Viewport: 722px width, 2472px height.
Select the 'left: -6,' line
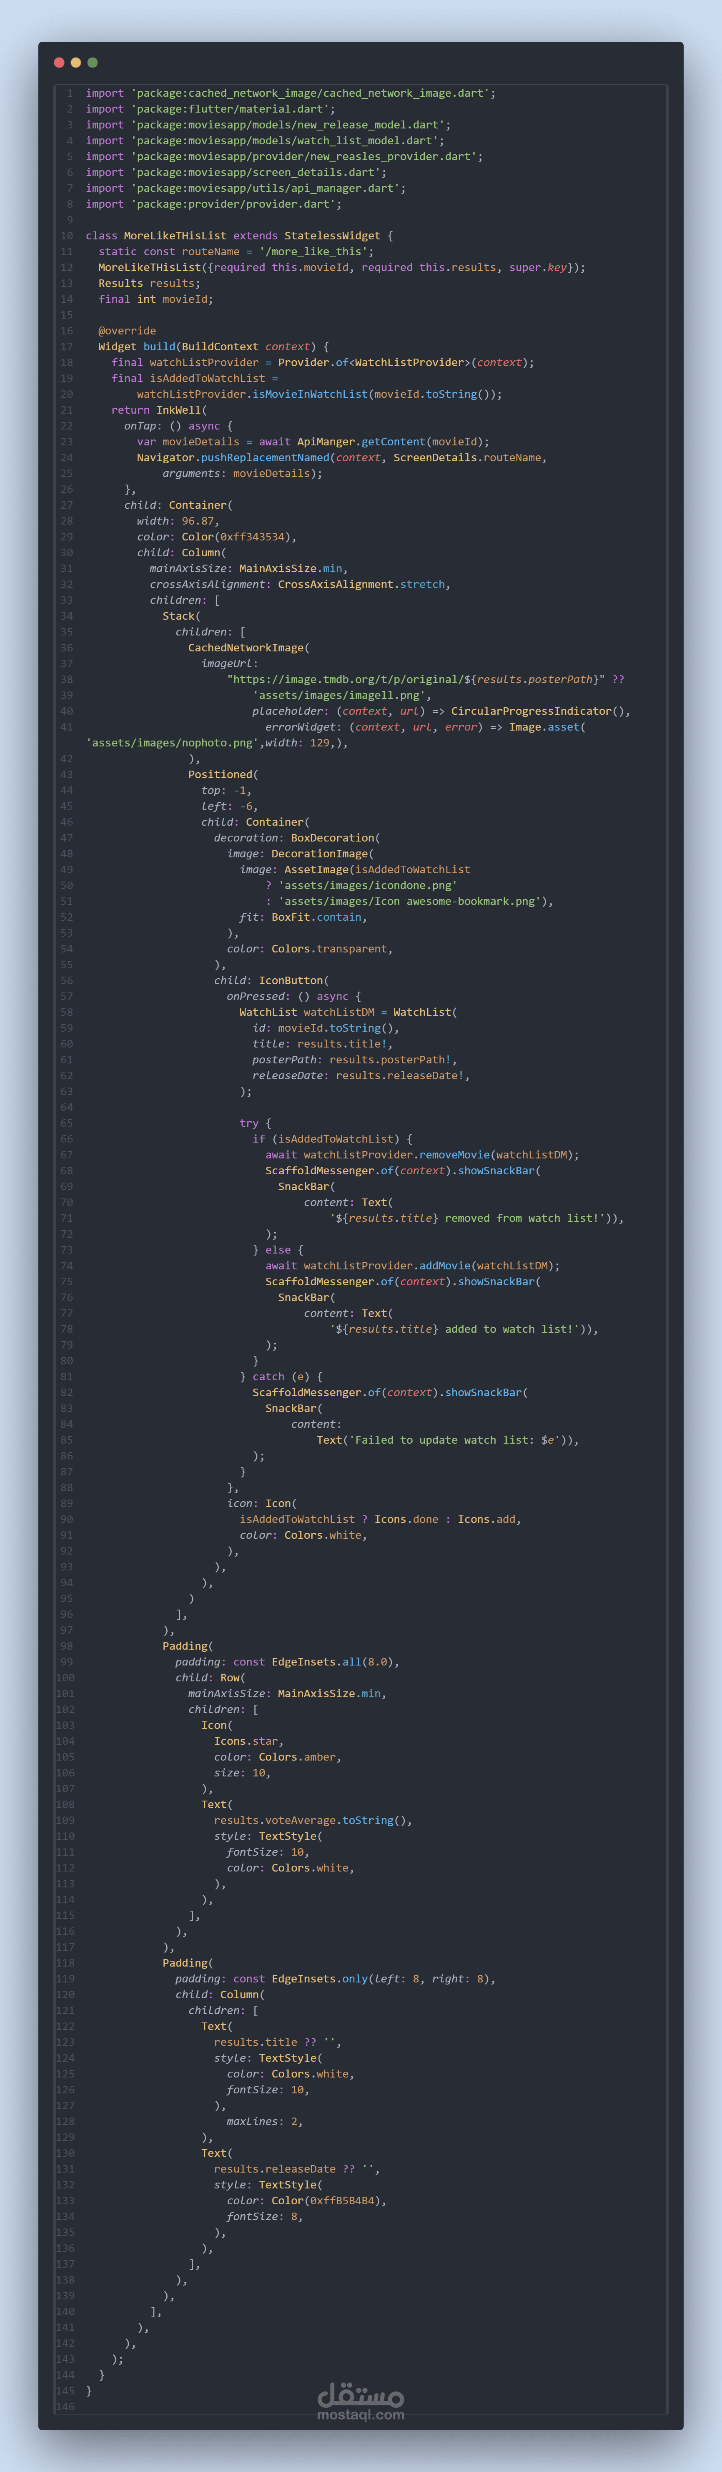pyautogui.click(x=229, y=806)
